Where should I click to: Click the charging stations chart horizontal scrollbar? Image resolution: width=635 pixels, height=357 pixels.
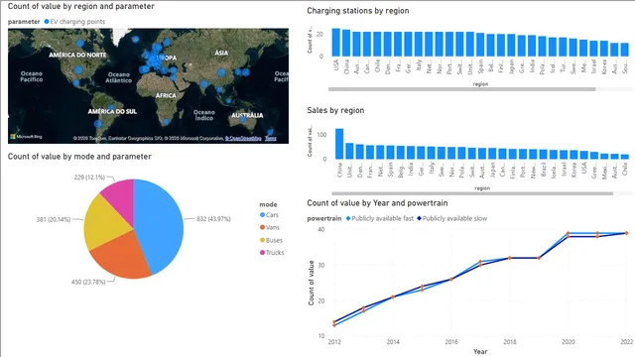(461, 89)
